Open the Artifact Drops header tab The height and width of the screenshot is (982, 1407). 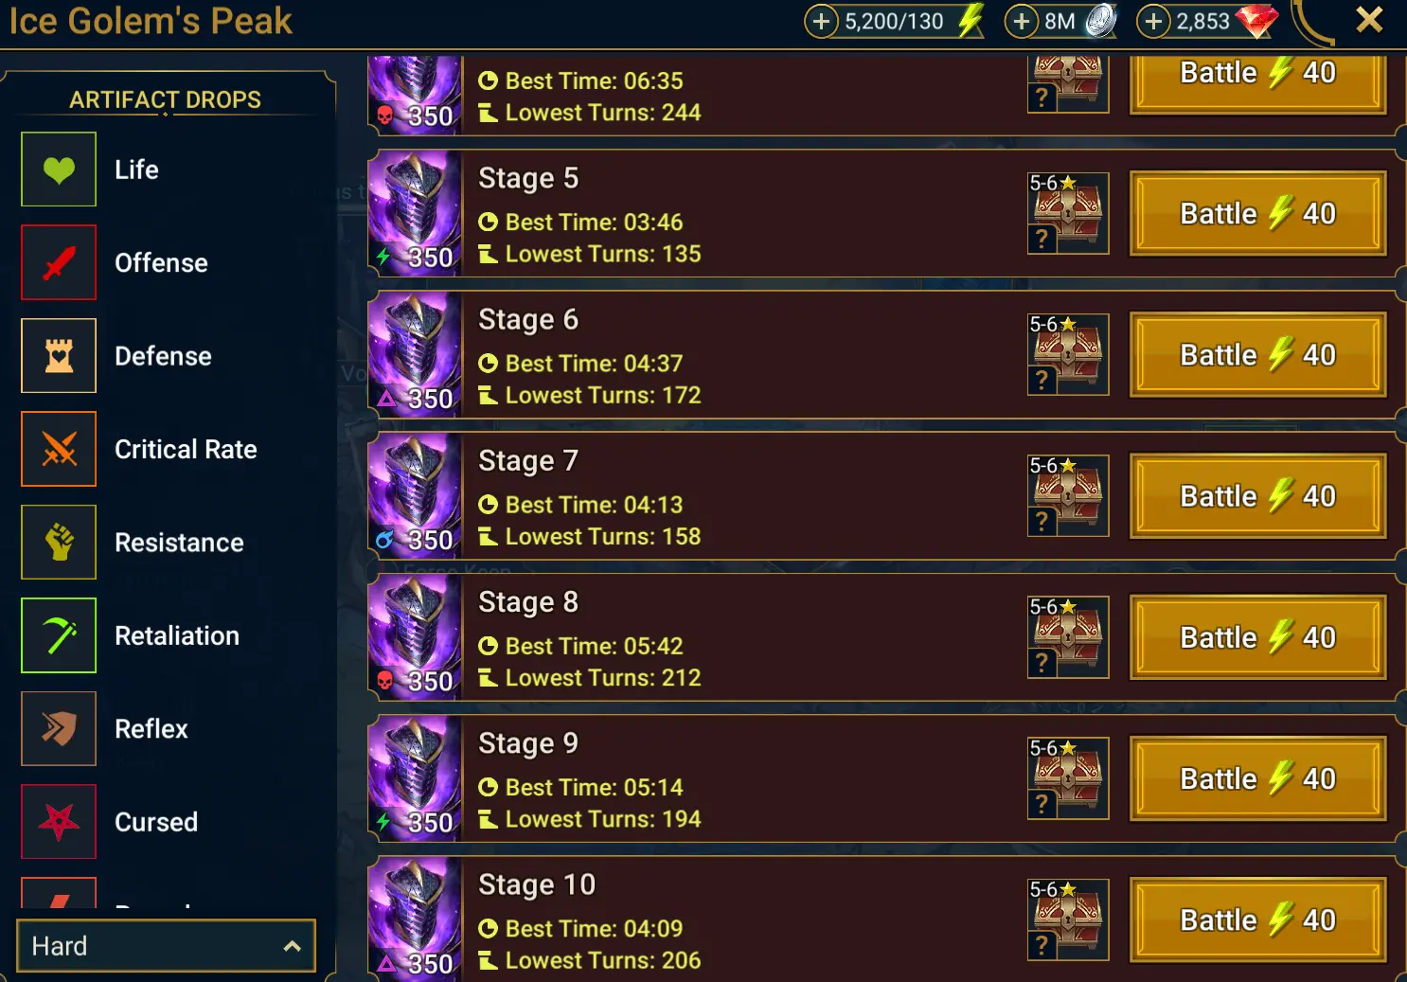[165, 99]
